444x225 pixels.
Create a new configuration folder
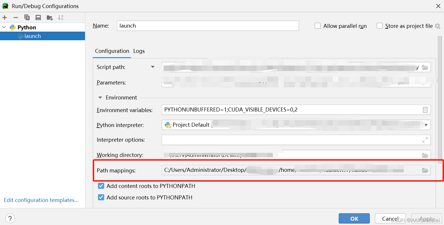49,17
